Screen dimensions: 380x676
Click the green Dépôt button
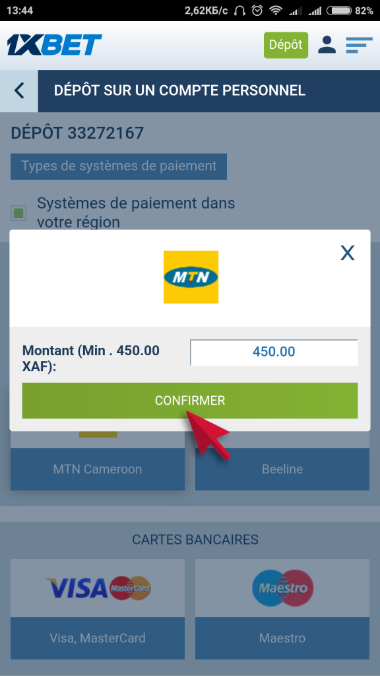(x=286, y=45)
